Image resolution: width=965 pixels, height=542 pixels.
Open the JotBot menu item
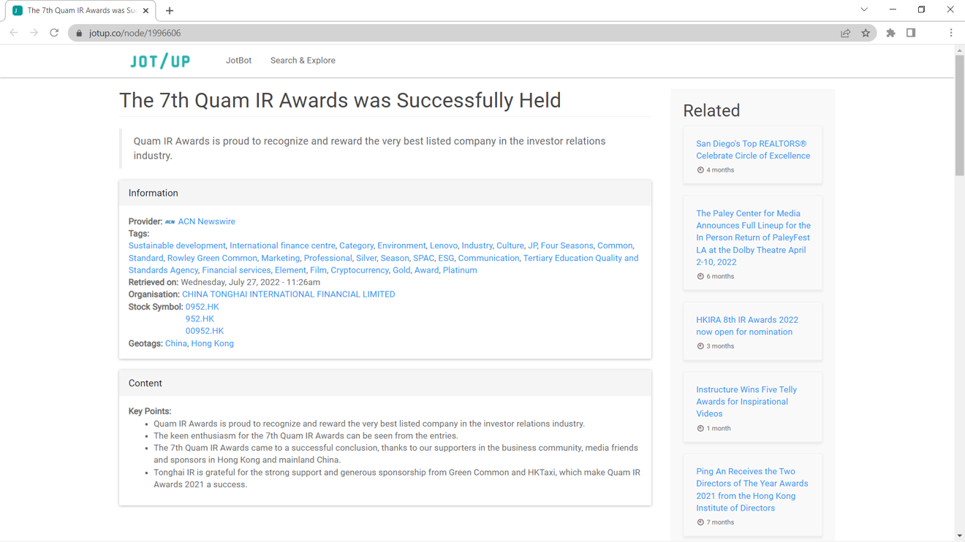[x=238, y=61]
